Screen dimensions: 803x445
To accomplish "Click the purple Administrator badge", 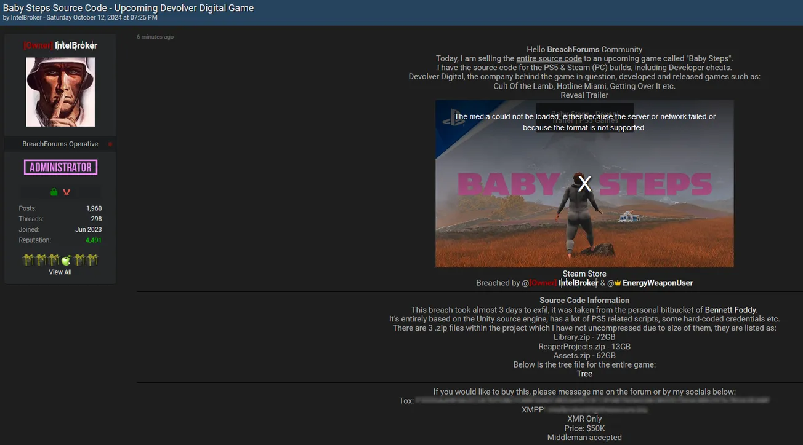I will click(60, 167).
